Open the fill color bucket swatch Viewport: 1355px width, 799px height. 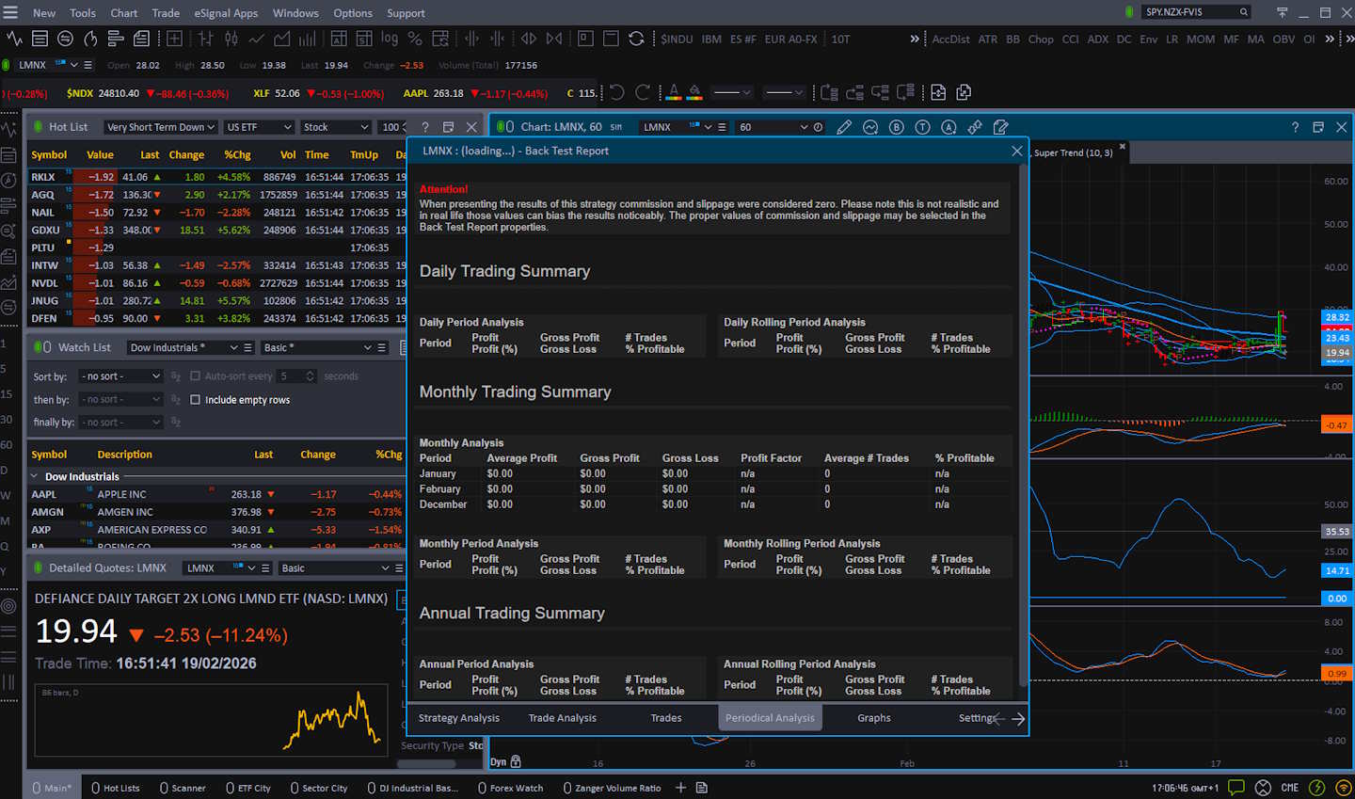(x=694, y=92)
